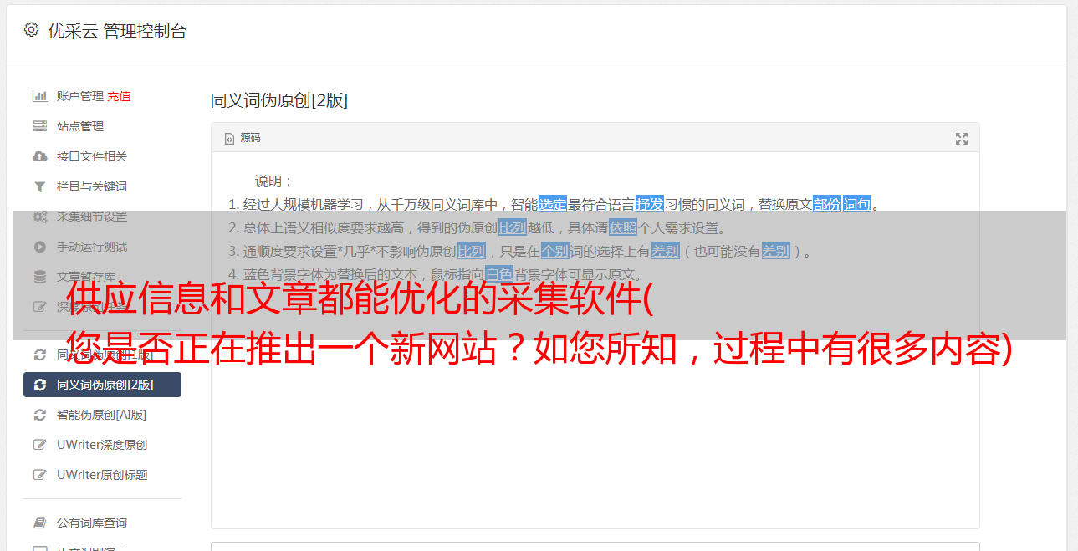Image resolution: width=1078 pixels, height=551 pixels.
Task: Click the UWriter深度原创 edit pencil icon
Action: [x=39, y=445]
